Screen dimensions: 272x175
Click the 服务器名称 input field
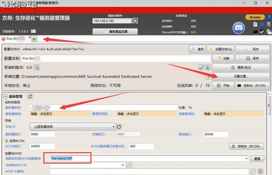pyautogui.click(x=103, y=108)
